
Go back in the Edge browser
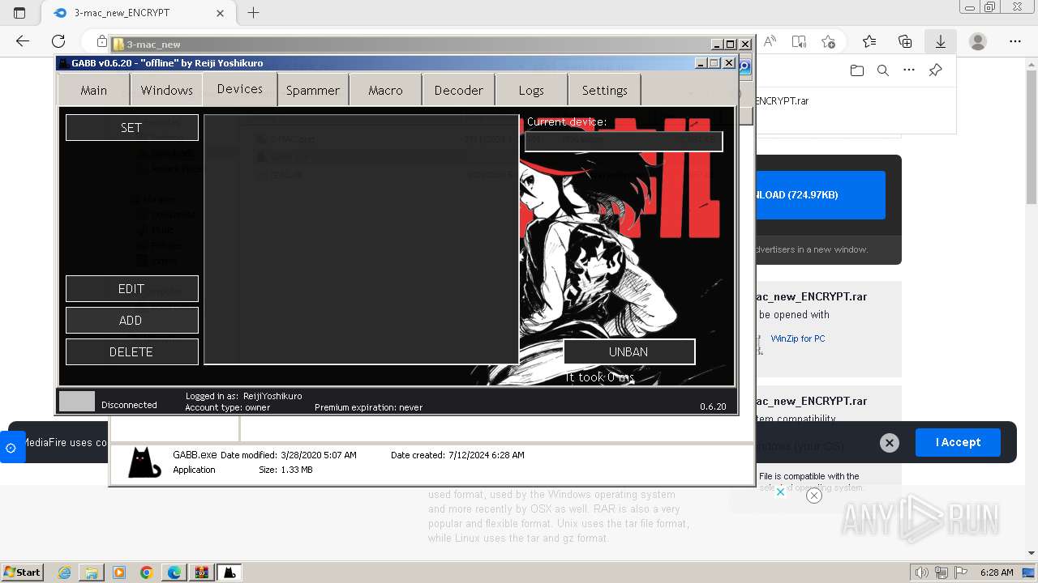click(x=23, y=41)
